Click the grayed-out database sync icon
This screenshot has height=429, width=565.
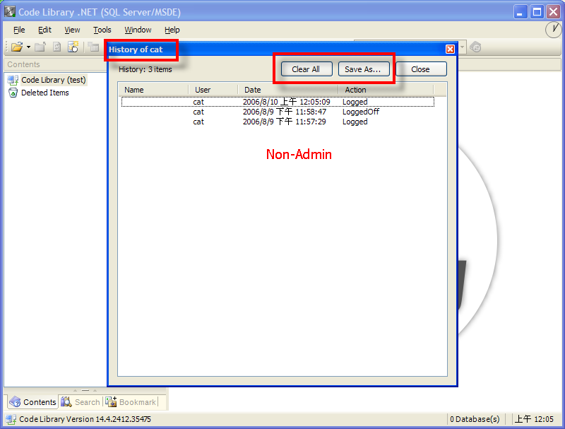(475, 47)
